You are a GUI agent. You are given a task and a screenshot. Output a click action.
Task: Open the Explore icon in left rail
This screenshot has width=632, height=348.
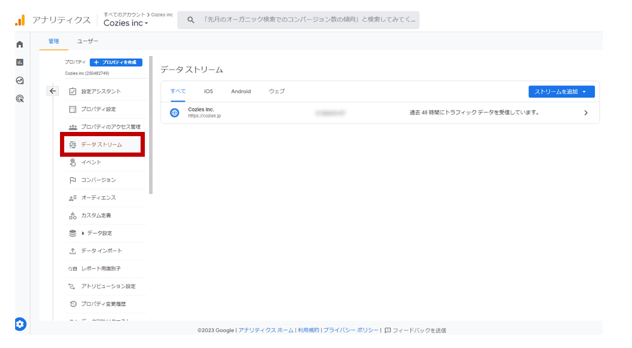(x=20, y=80)
